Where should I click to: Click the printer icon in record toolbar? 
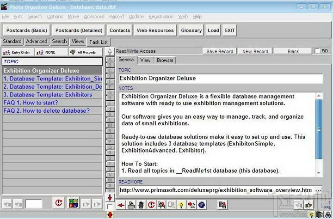pyautogui.click(x=131, y=205)
